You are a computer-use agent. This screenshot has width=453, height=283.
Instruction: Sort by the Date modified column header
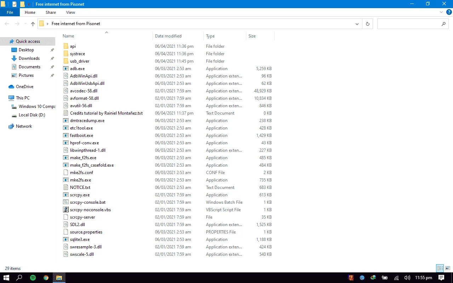178,36
